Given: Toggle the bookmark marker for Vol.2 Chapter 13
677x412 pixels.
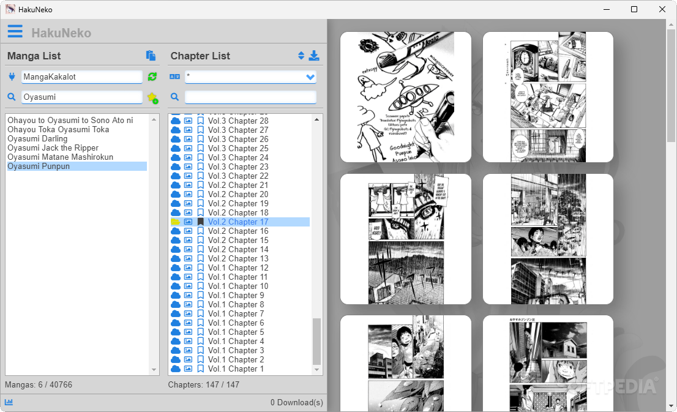Looking at the screenshot, I should pyautogui.click(x=200, y=259).
